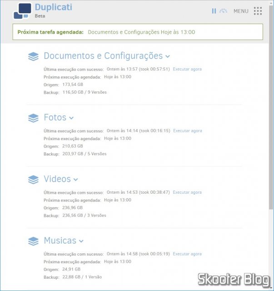Click the stack icon for Documentos e Configurações
This screenshot has width=274, height=291.
pyautogui.click(x=33, y=56)
